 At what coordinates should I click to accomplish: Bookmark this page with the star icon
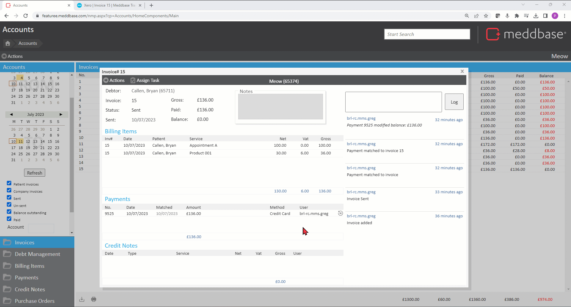tap(486, 16)
